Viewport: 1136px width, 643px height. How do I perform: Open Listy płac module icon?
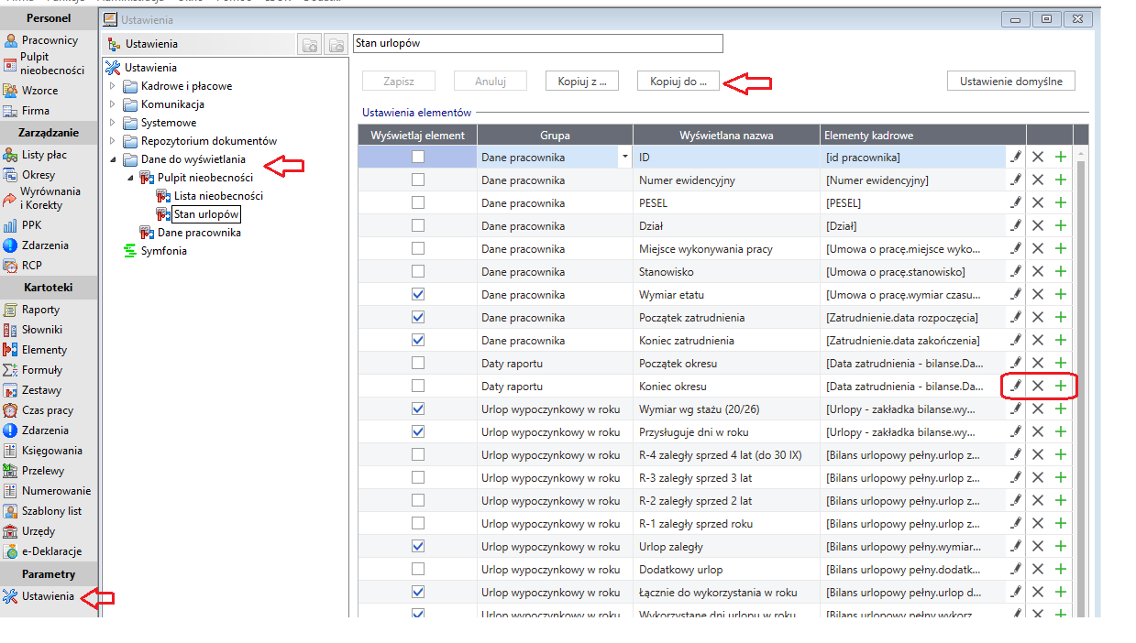(x=10, y=155)
